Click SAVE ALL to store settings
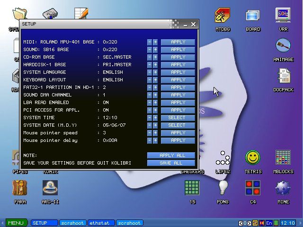This screenshot has width=303, height=227. tap(171, 163)
